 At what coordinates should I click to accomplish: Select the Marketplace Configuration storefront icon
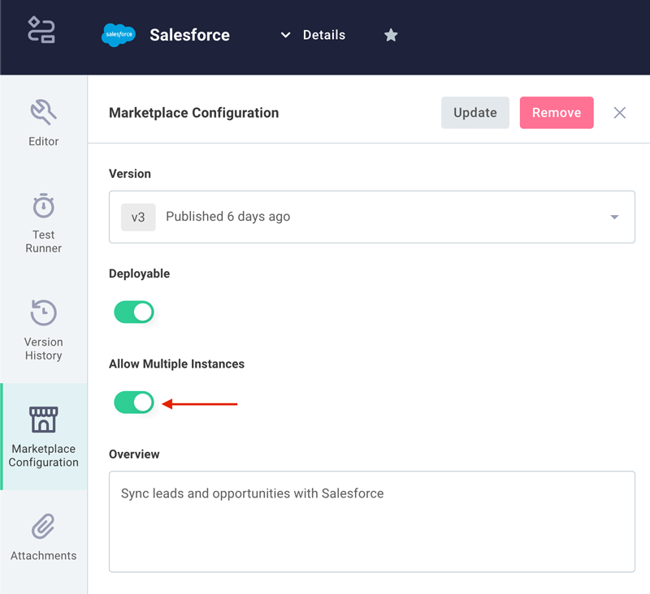(44, 420)
